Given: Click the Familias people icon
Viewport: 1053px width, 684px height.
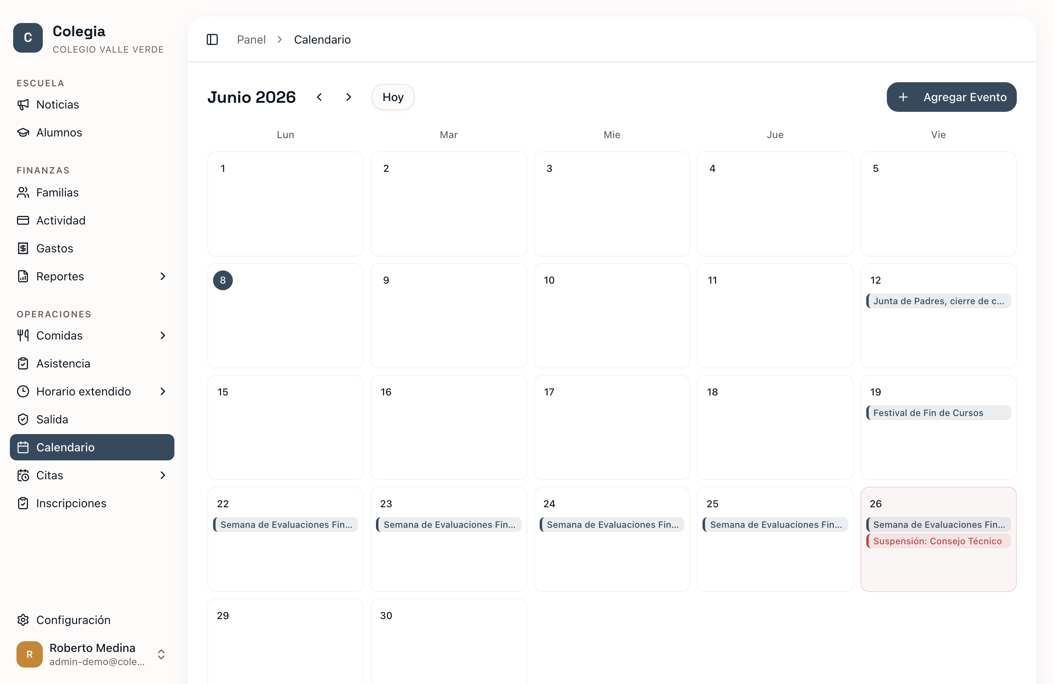Looking at the screenshot, I should pos(23,192).
